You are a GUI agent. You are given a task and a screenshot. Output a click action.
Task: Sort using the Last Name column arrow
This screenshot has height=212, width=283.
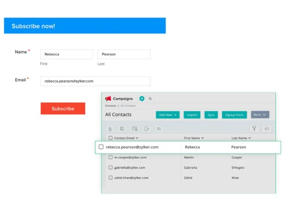coord(250,139)
